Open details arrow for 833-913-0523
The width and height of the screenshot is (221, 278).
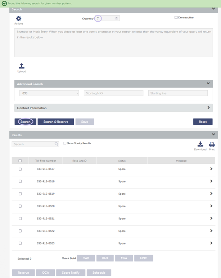click(x=211, y=243)
